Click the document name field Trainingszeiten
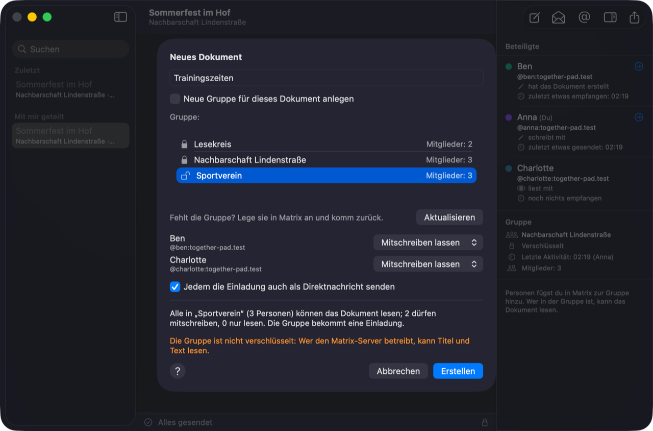This screenshot has height=431, width=653. [x=326, y=78]
